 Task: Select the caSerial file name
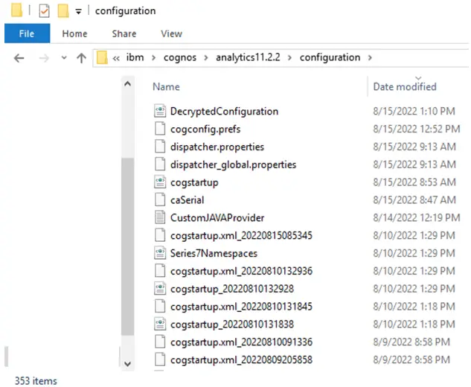click(x=188, y=199)
